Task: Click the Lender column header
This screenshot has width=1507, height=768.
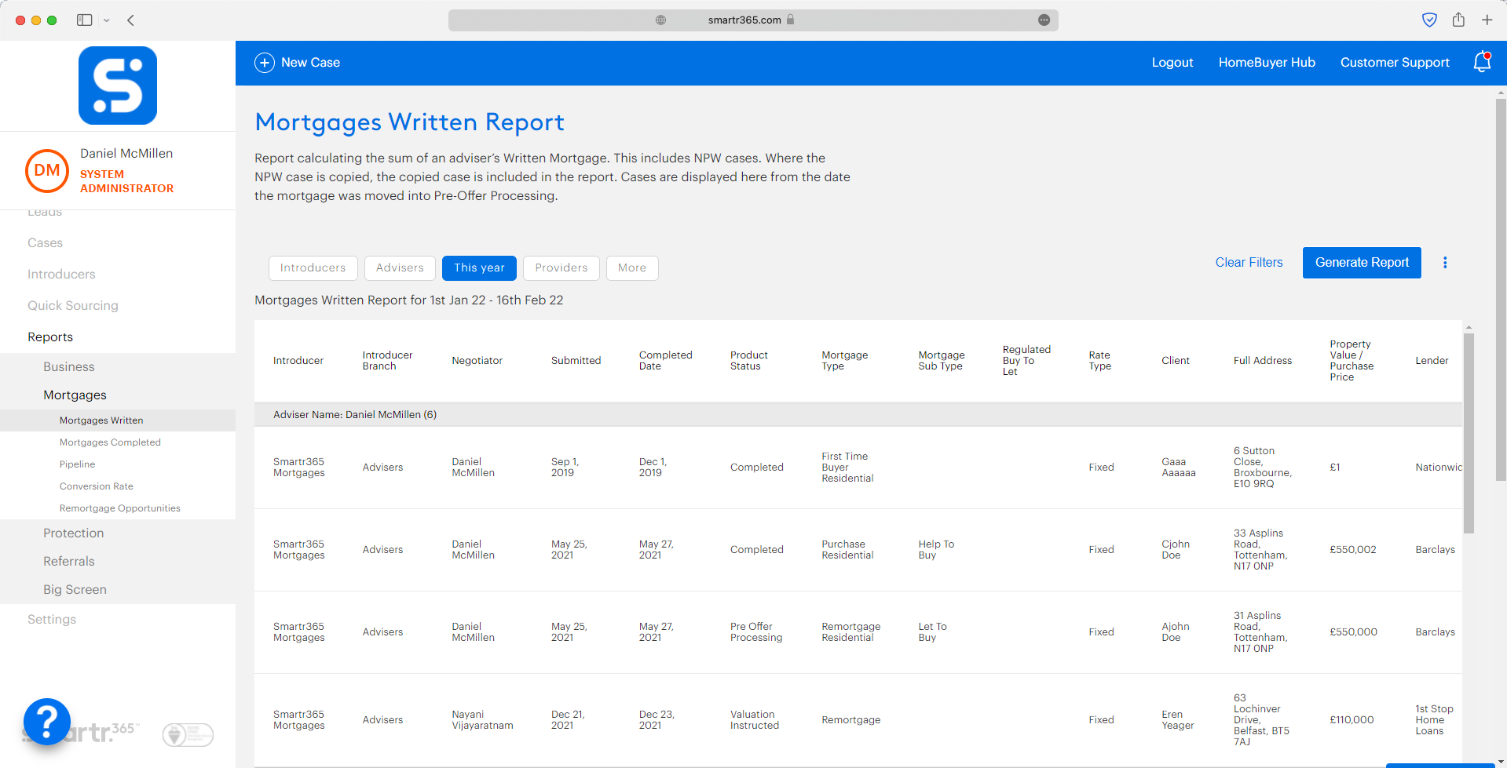Action: coord(1432,361)
